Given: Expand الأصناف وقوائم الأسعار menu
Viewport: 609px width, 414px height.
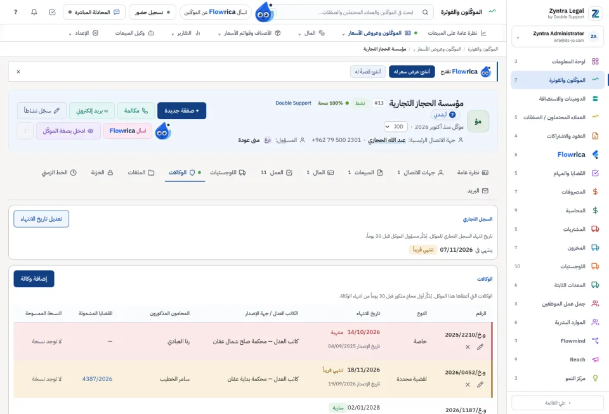Looking at the screenshot, I should 249,33.
